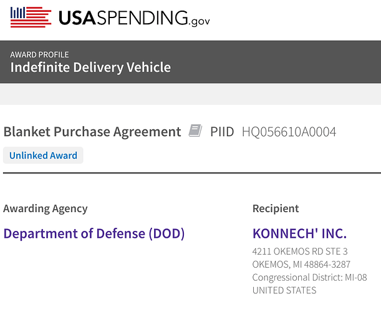Open the KONNECH' INC. recipient profile link
The image size is (381, 312).
point(299,233)
